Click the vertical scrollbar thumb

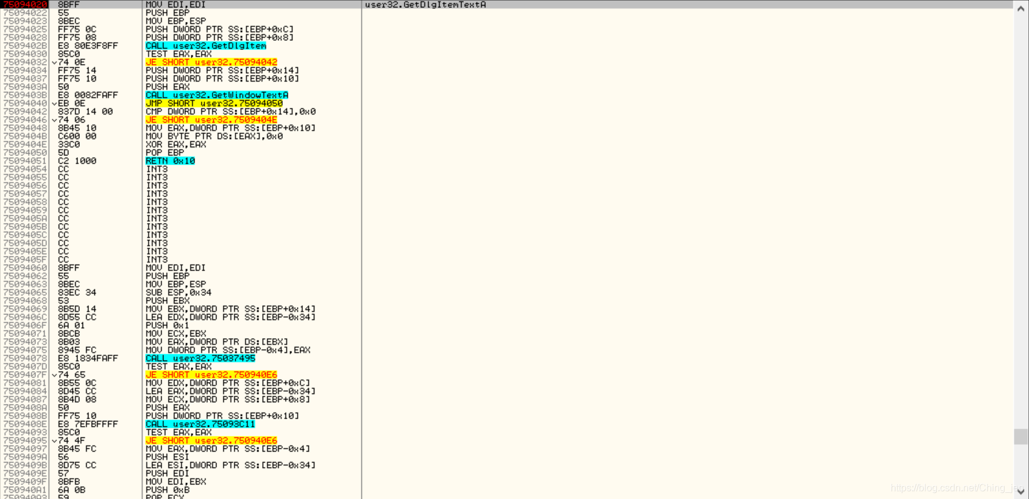1021,437
